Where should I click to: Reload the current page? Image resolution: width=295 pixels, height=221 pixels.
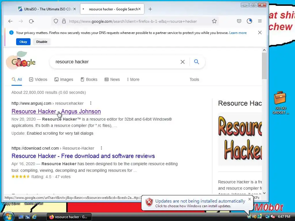click(x=31, y=21)
